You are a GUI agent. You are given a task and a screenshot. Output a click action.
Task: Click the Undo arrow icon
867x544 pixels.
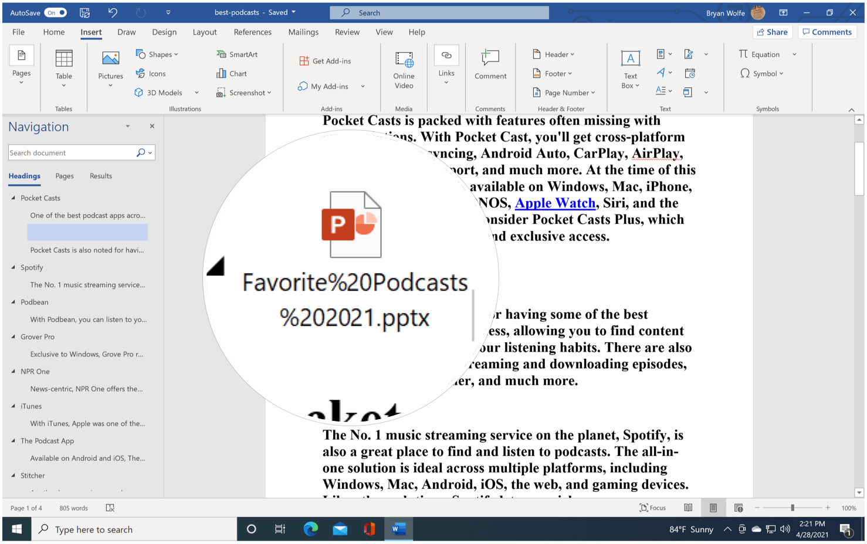point(113,12)
